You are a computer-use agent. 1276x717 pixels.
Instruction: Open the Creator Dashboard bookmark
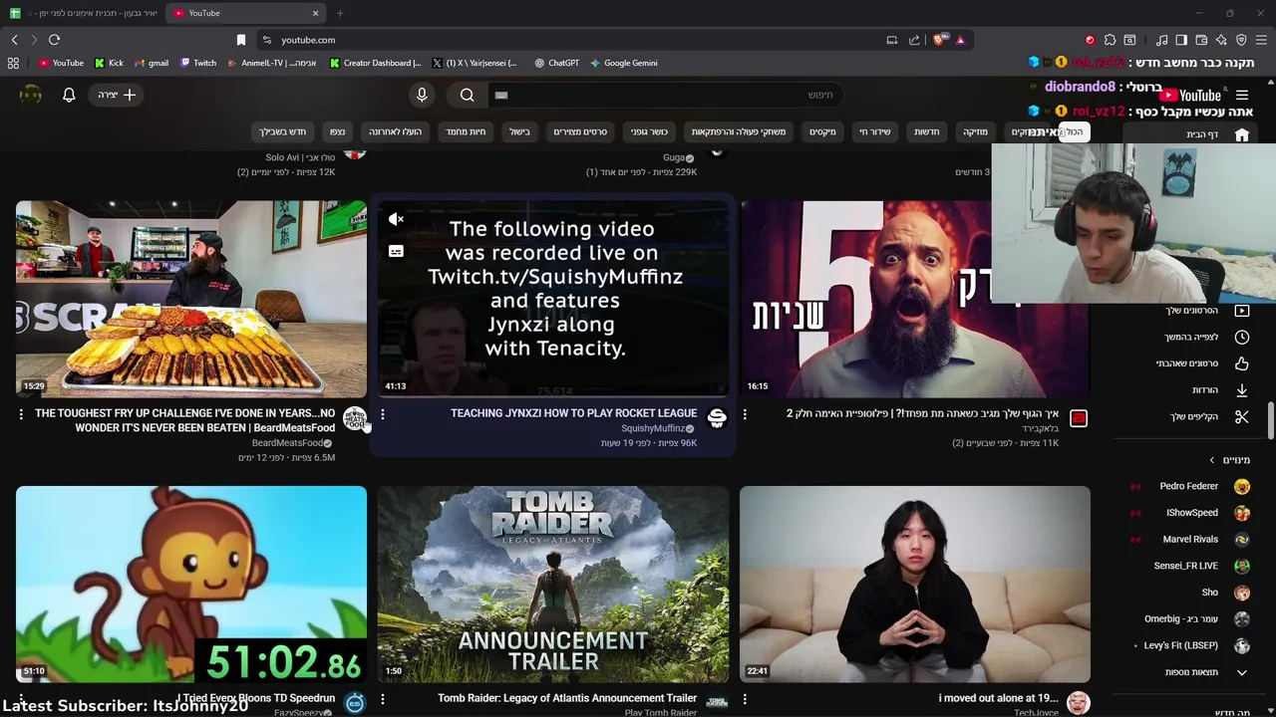pos(376,63)
